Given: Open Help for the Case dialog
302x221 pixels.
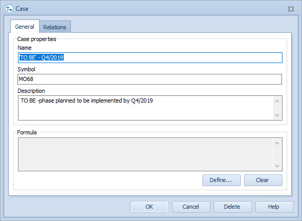Looking at the screenshot, I should point(274,207).
